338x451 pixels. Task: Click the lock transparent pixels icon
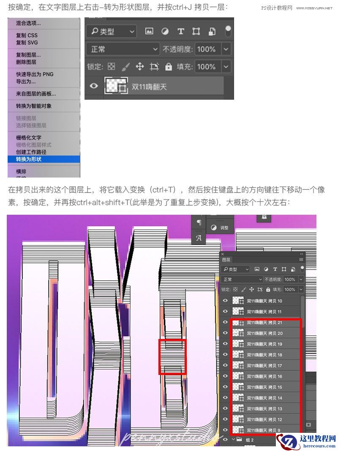click(111, 66)
